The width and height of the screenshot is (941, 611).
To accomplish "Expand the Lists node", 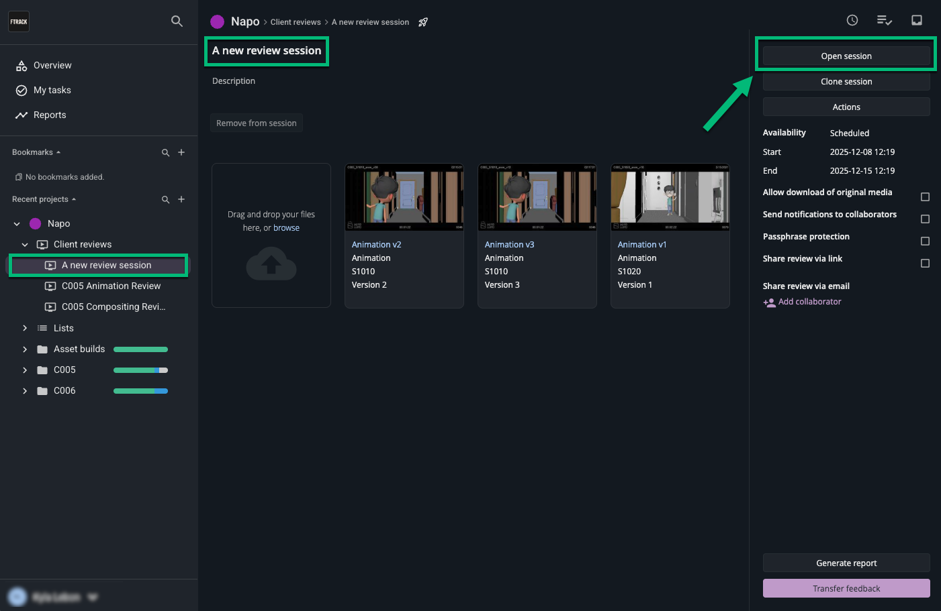I will (x=25, y=329).
